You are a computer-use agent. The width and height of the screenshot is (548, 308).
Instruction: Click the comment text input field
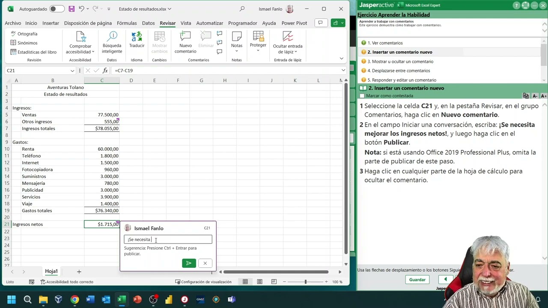[168, 240]
